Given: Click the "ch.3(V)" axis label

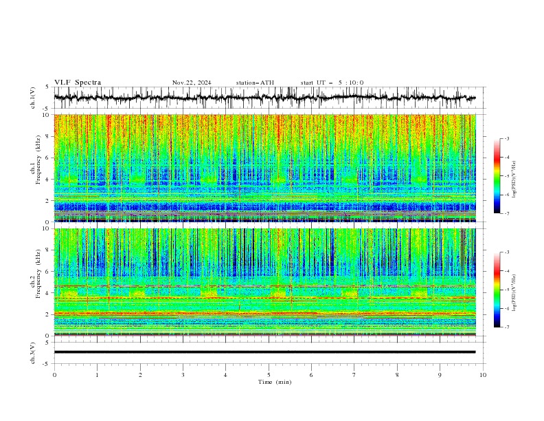Looking at the screenshot, I should [33, 353].
